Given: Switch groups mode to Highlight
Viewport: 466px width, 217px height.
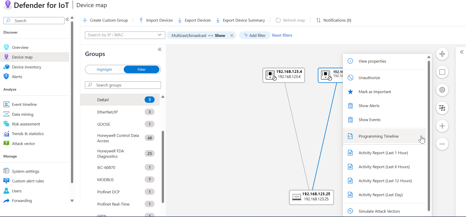Looking at the screenshot, I should [104, 69].
